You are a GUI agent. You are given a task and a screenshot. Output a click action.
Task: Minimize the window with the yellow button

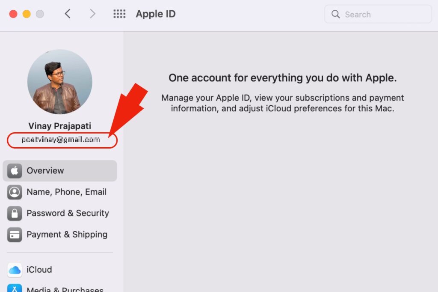(x=27, y=14)
